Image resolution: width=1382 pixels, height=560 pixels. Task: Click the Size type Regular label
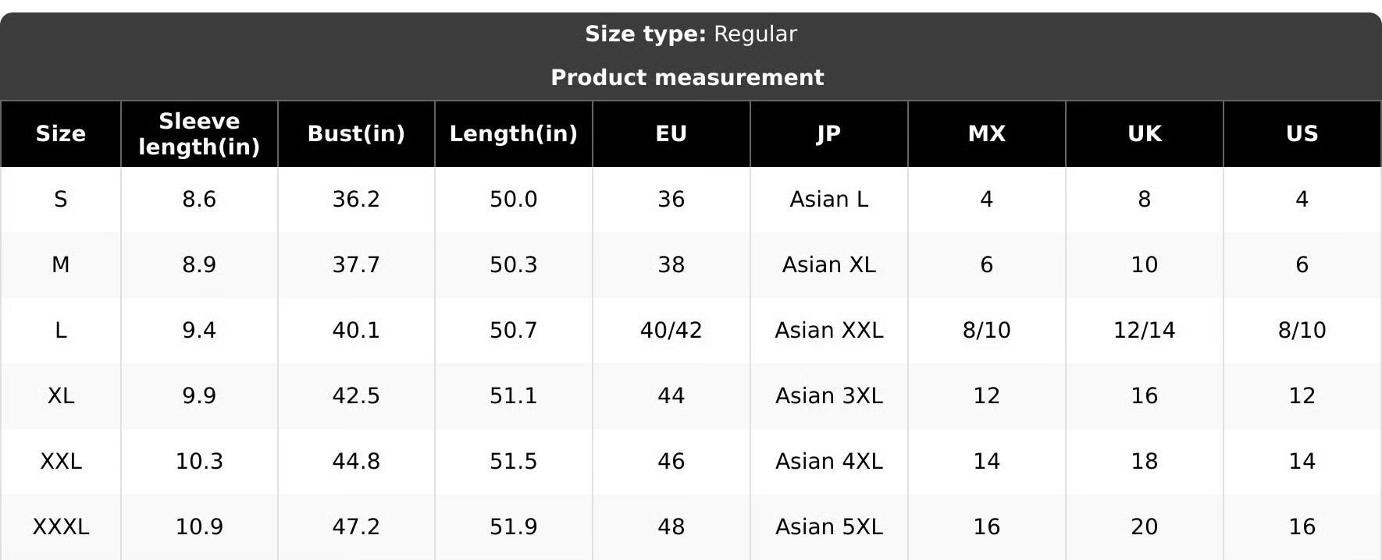coord(691,34)
